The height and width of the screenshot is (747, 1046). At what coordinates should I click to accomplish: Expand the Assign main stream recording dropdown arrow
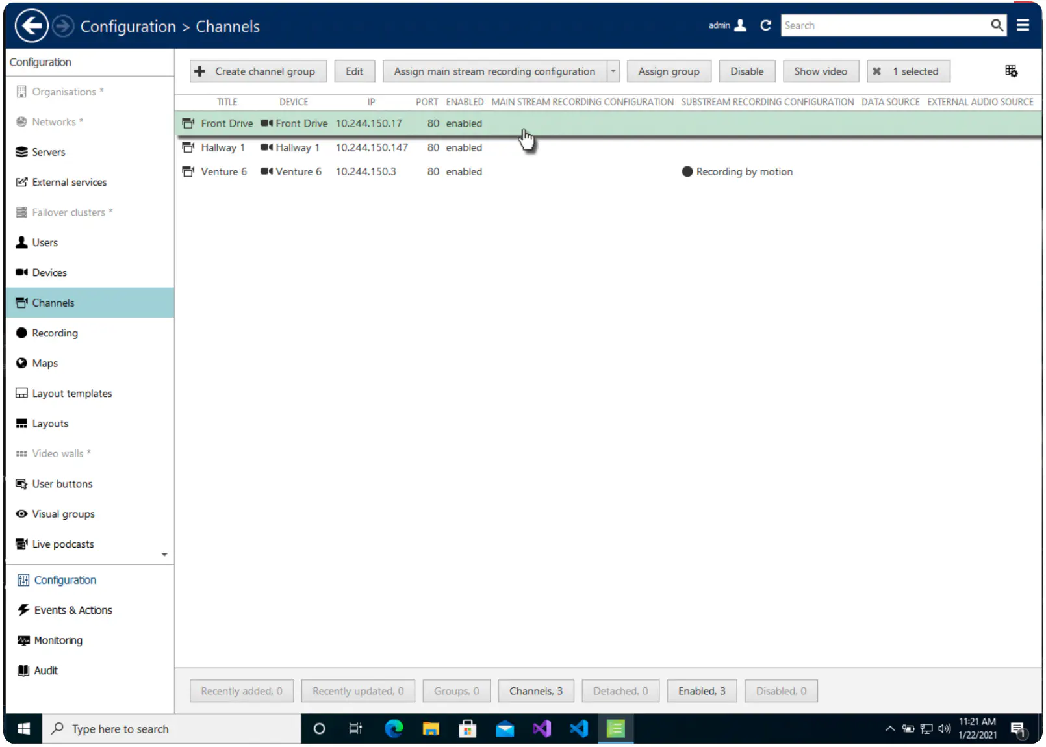[x=613, y=71]
